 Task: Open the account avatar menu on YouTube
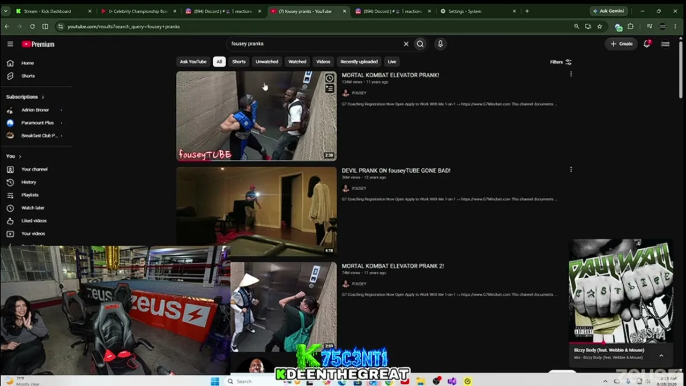tap(666, 44)
